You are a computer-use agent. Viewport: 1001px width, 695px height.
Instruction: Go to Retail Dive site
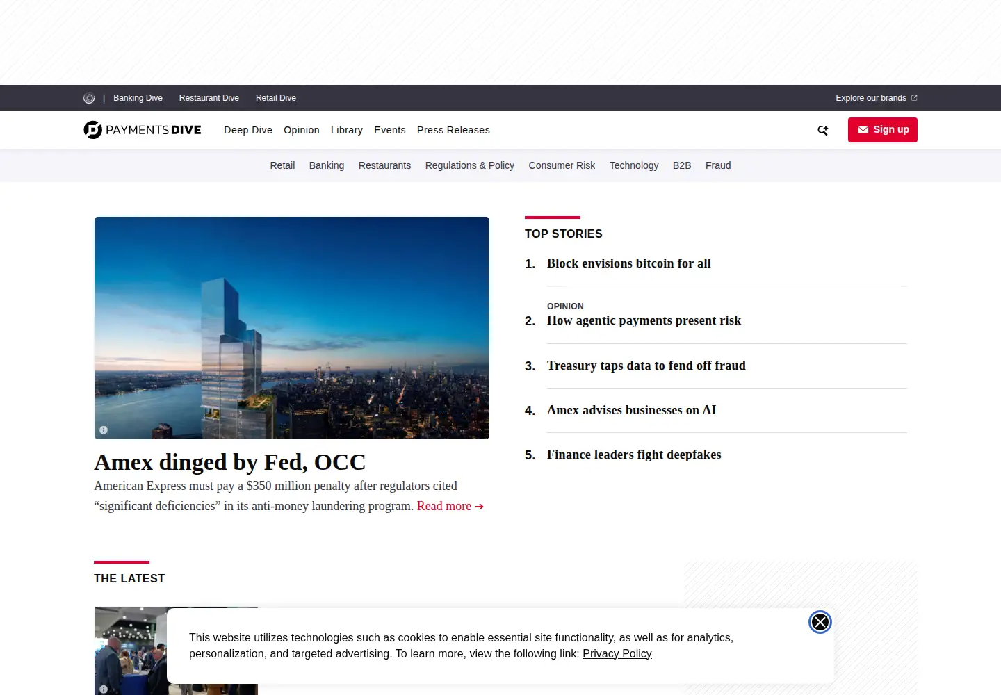coord(276,98)
